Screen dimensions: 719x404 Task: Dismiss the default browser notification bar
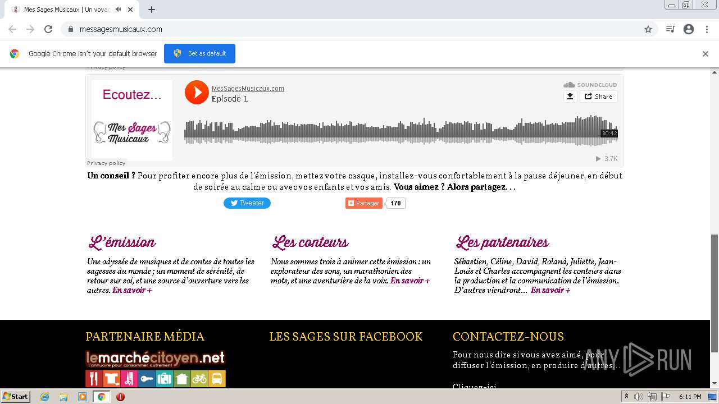point(706,54)
